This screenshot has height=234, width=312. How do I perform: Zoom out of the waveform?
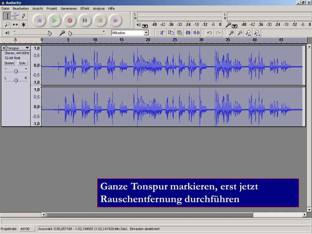[x=240, y=33]
